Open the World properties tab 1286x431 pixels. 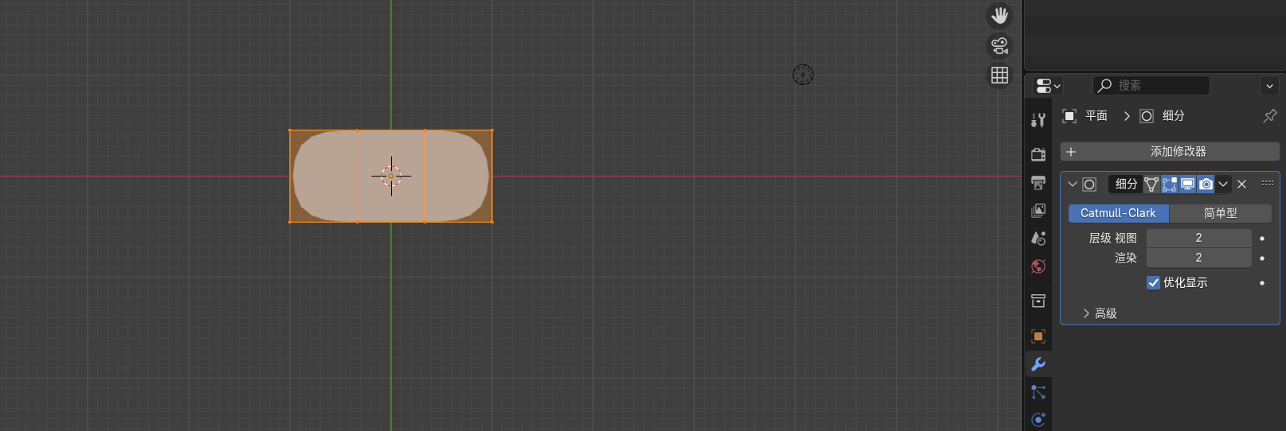1038,266
